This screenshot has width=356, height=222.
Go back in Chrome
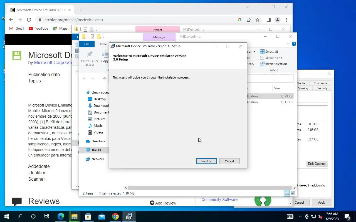[11, 20]
